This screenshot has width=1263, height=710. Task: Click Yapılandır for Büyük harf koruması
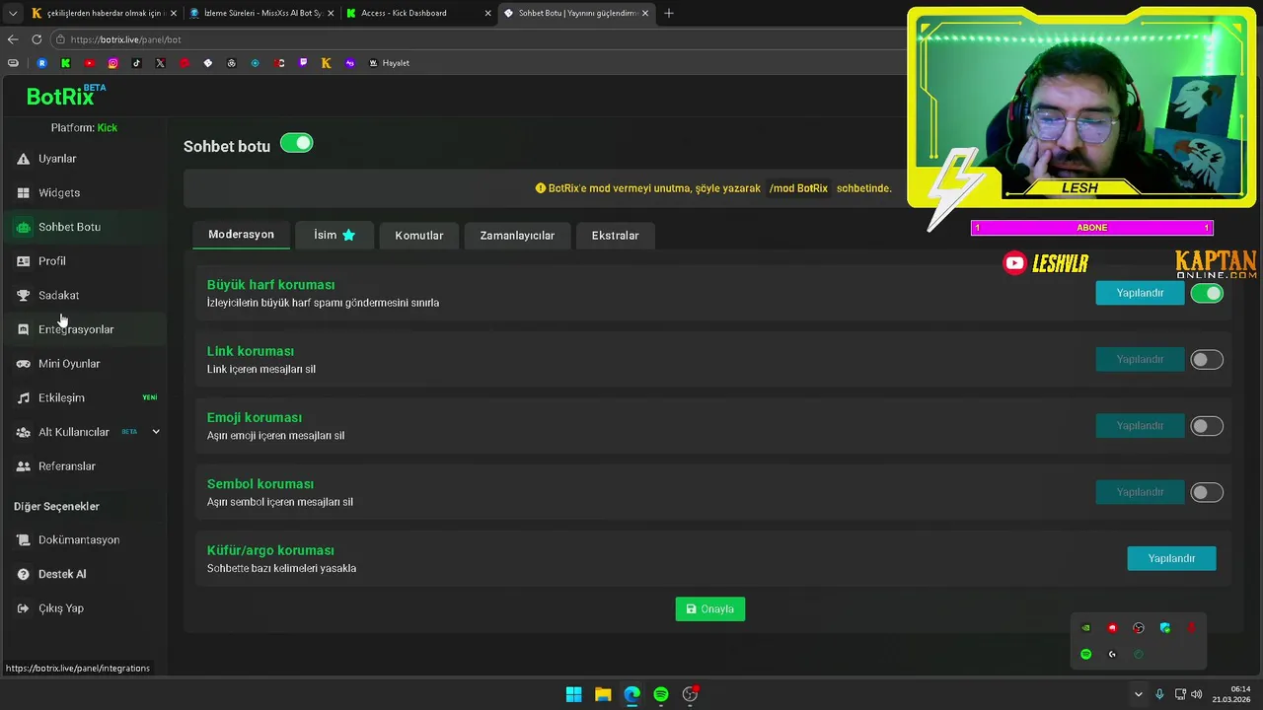(x=1140, y=293)
